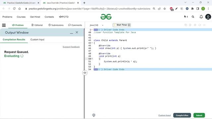Select the Custom Input tab in Output Window

(x=37, y=40)
